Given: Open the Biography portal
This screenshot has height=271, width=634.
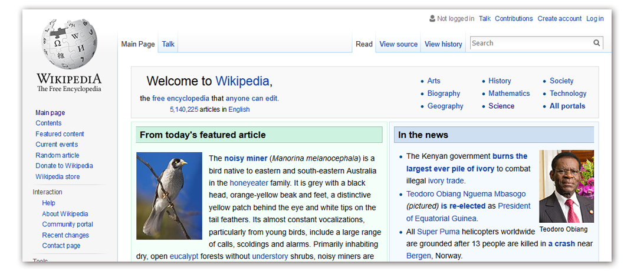Looking at the screenshot, I should (444, 93).
